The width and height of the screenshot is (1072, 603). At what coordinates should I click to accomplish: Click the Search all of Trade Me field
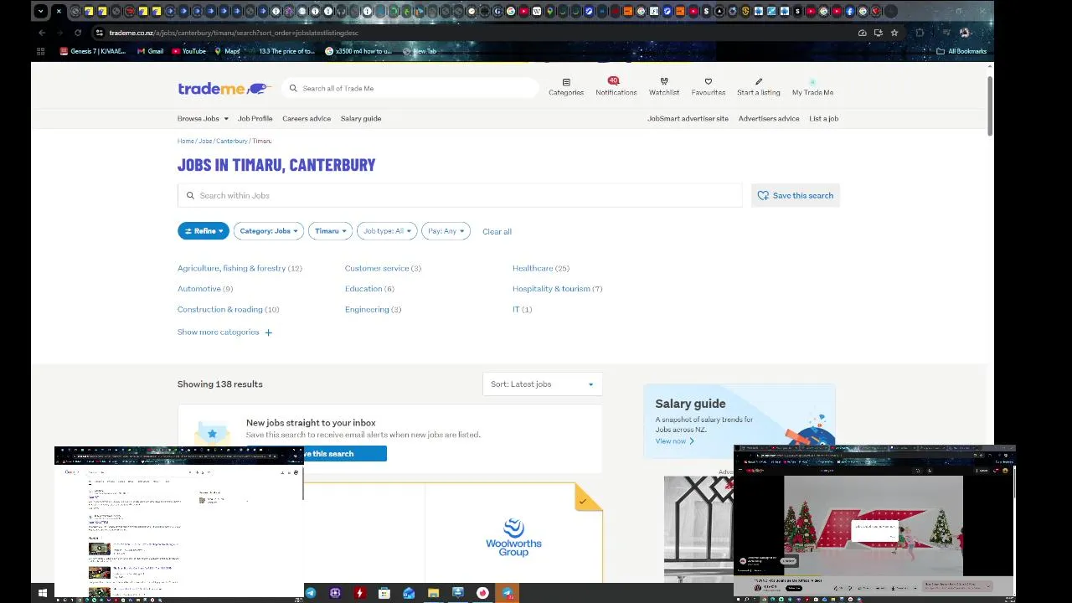click(410, 88)
